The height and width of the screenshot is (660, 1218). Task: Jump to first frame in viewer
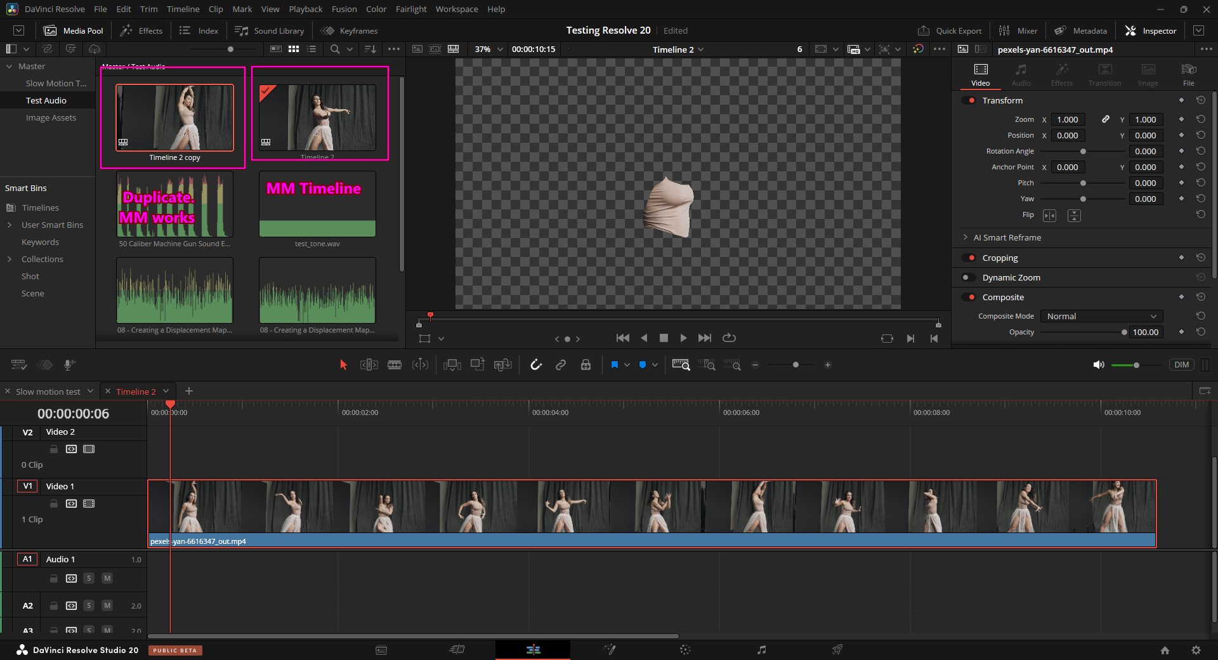(x=623, y=338)
